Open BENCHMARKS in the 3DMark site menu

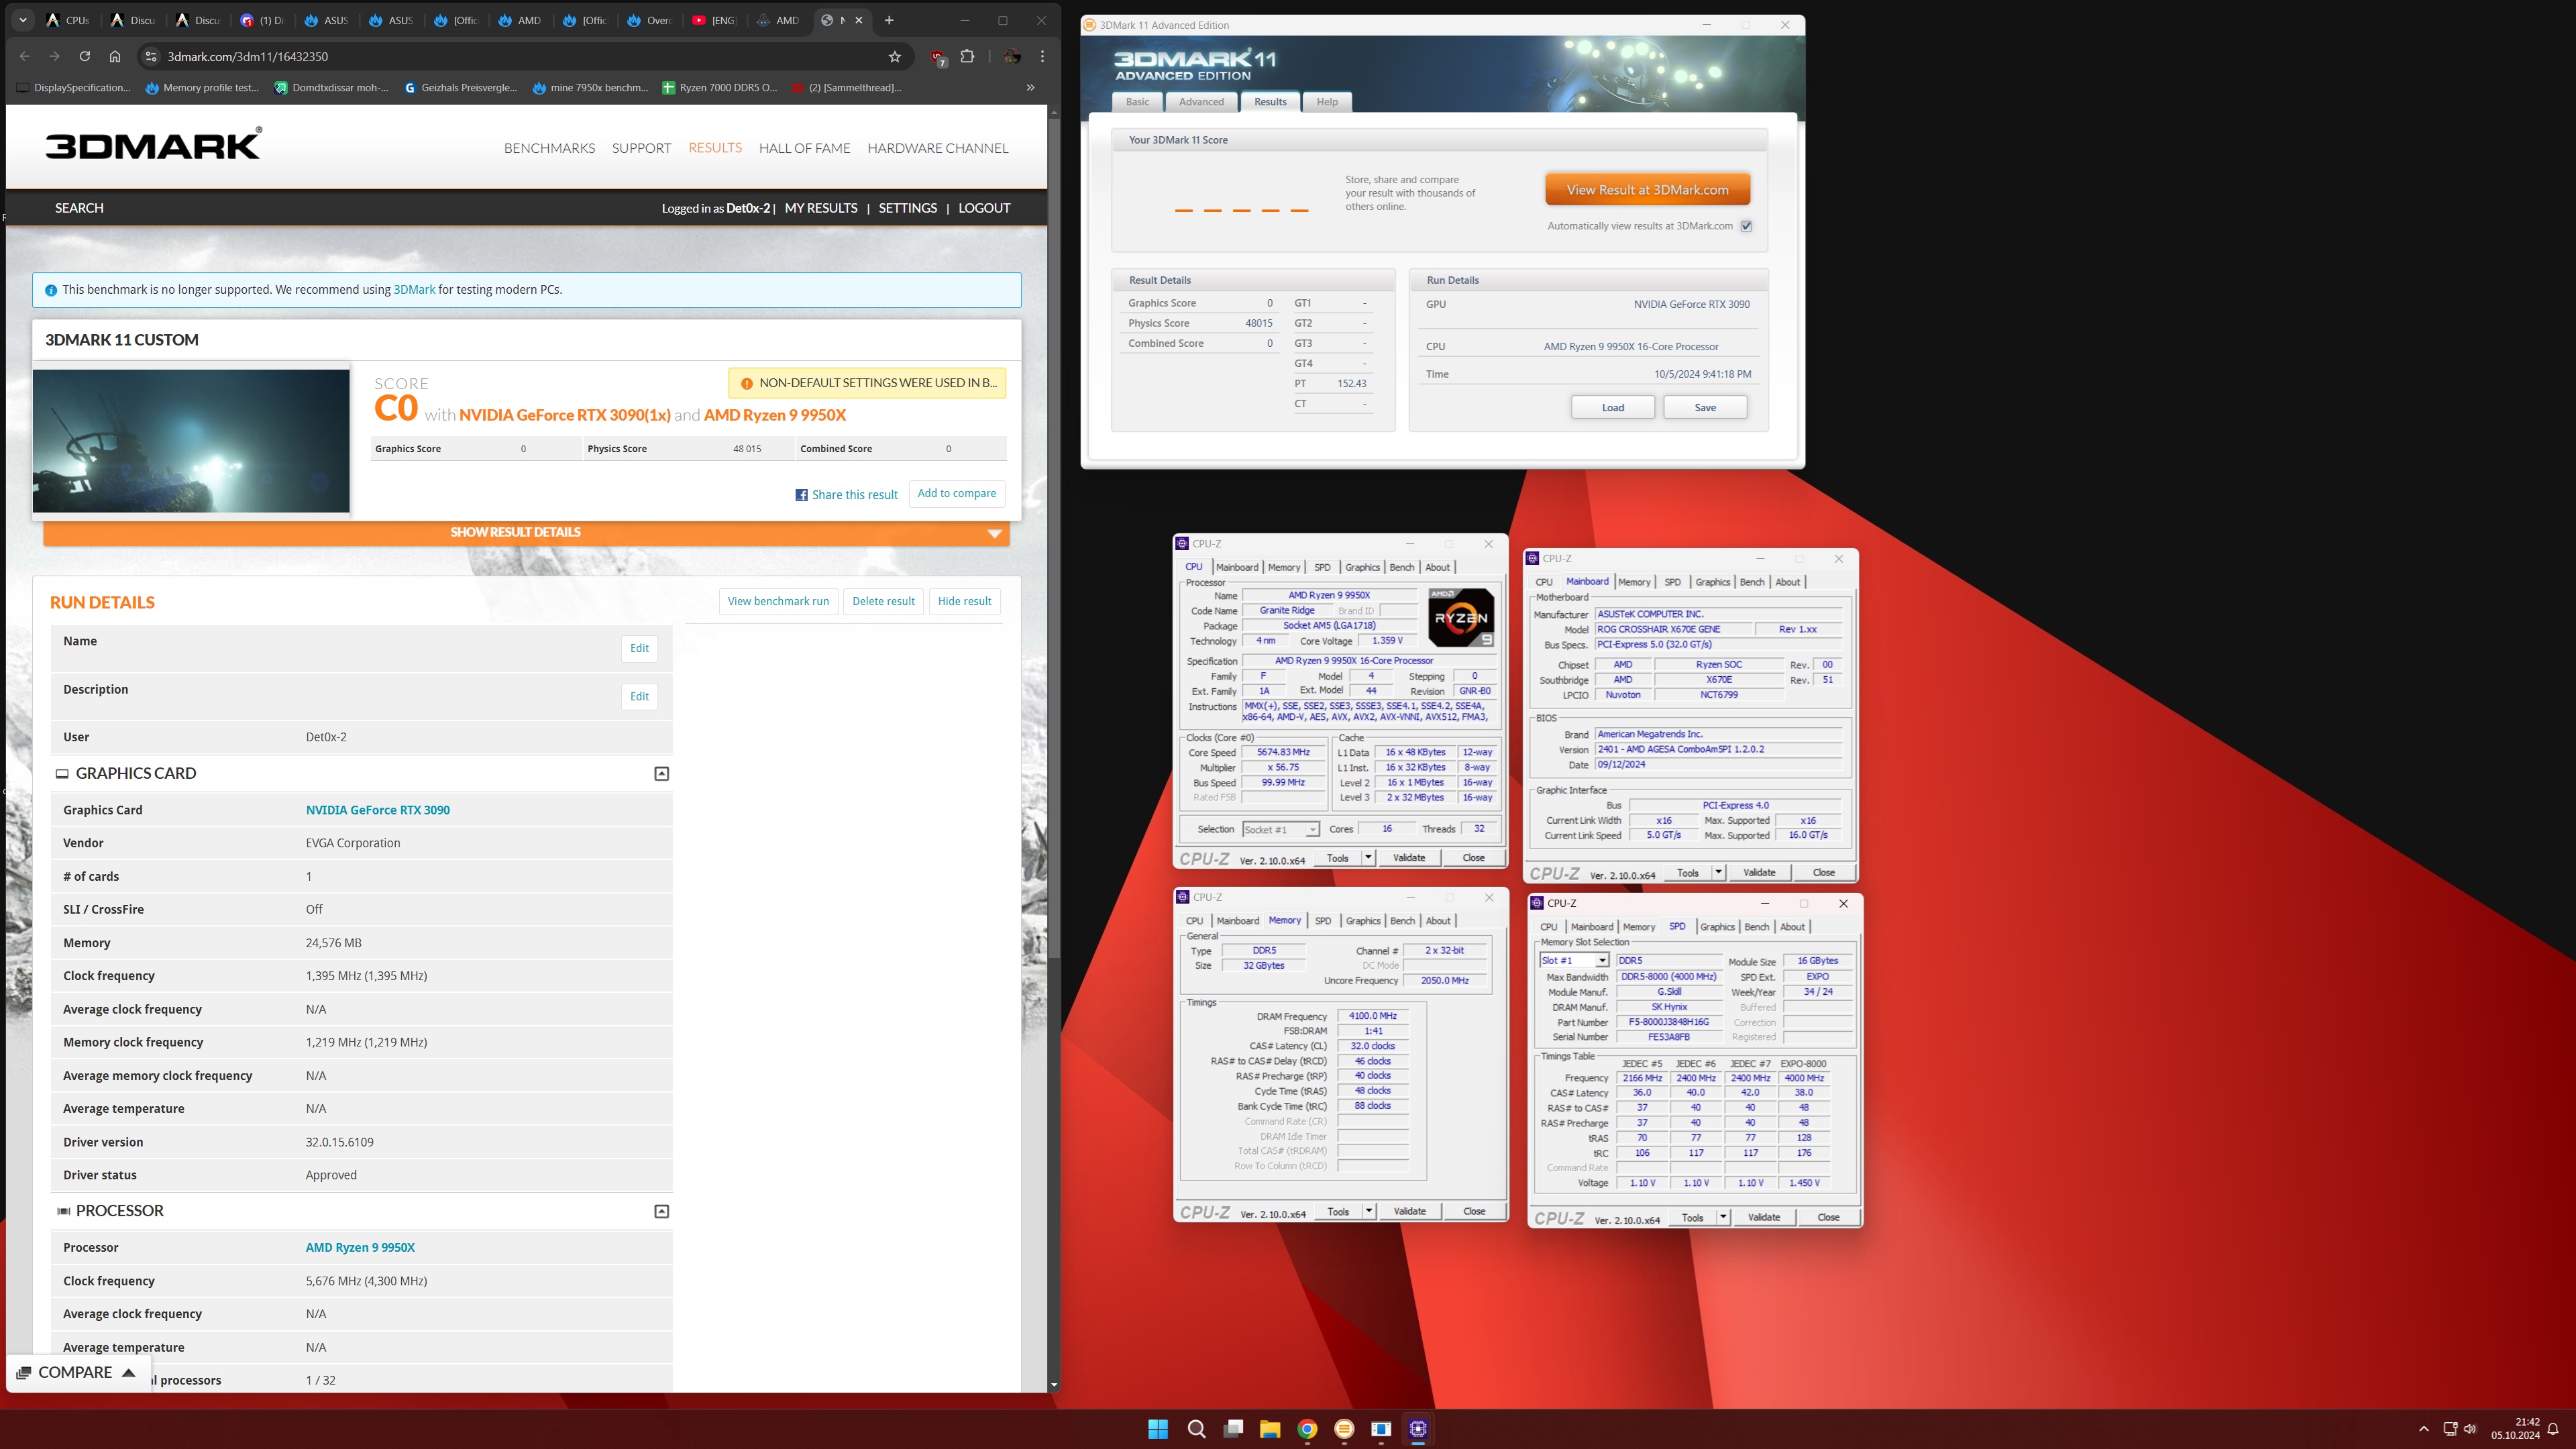549,148
